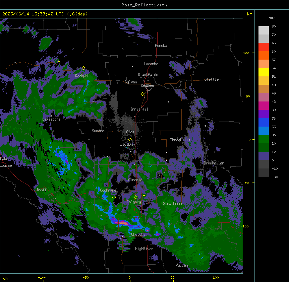The width and height of the screenshot is (289, 282).
Task: Click the purple 10 dBZ legend swatch
Action: [x=264, y=156]
